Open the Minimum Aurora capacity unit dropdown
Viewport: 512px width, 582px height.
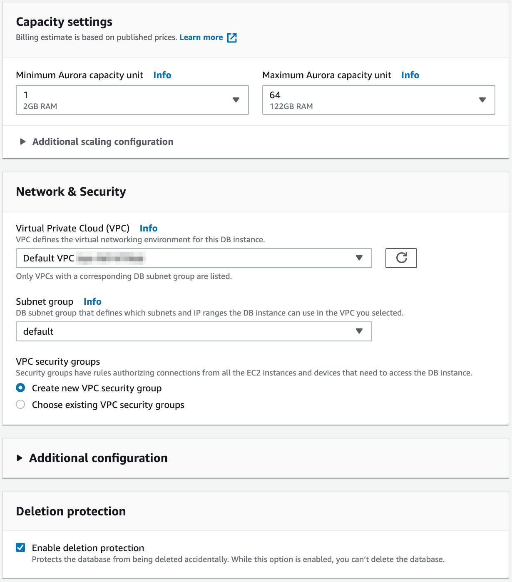click(x=125, y=100)
